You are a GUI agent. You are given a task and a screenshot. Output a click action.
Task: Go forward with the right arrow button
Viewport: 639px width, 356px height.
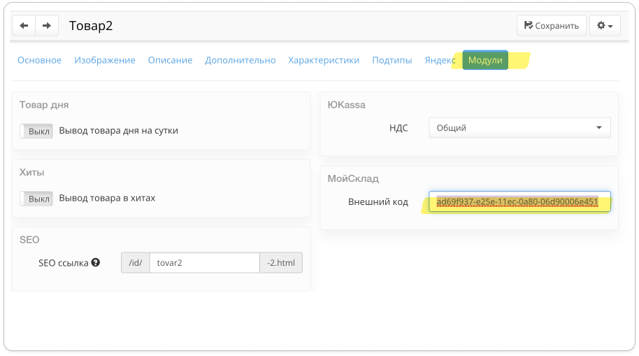tap(47, 26)
